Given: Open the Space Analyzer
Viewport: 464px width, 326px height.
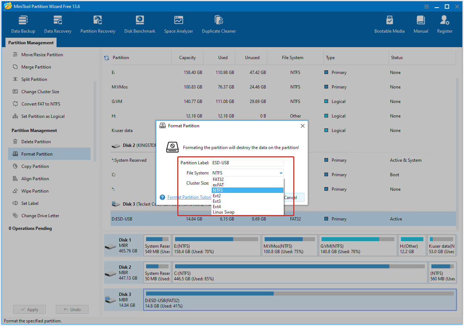Looking at the screenshot, I should click(x=178, y=23).
